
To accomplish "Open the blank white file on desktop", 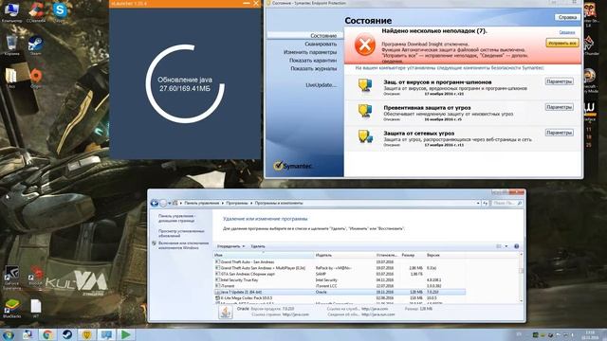I will 36,308.
